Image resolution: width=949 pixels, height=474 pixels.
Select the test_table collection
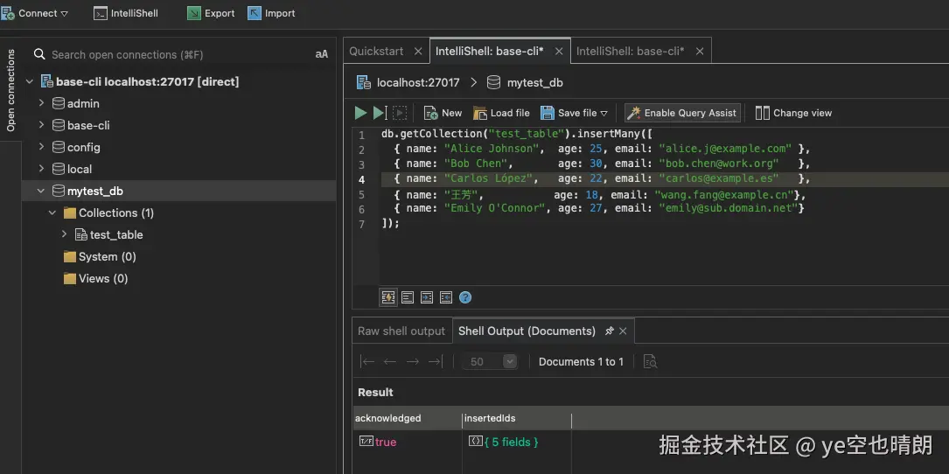coord(116,235)
